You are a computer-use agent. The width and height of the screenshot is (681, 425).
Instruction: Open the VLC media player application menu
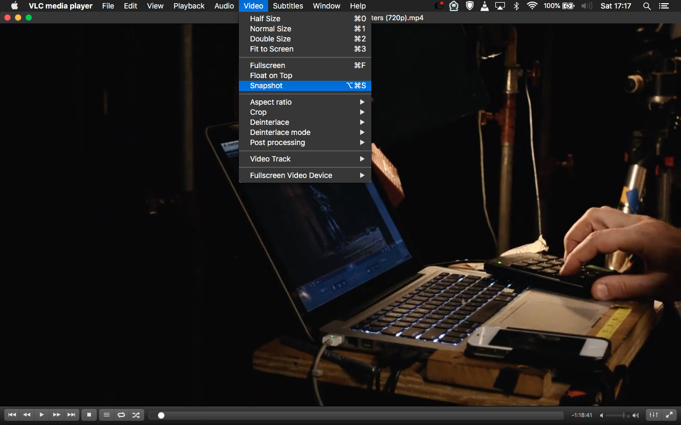(61, 6)
